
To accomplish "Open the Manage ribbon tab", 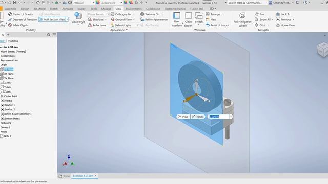I will click(x=106, y=9).
